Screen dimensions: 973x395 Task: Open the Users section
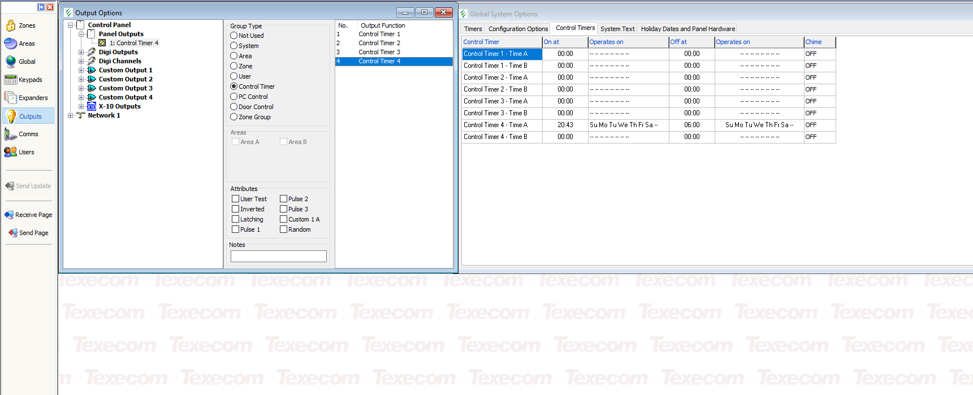point(20,152)
